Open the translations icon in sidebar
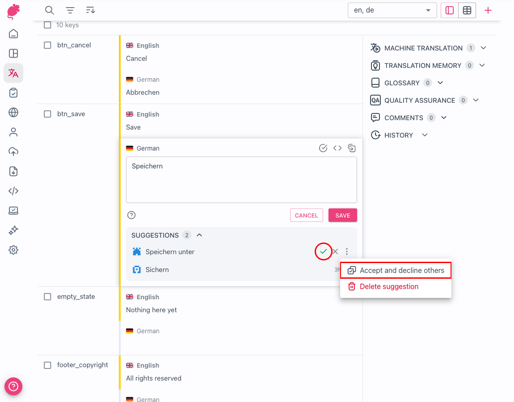The image size is (514, 402). point(13,73)
